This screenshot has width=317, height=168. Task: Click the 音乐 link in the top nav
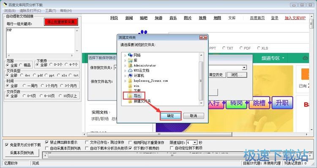173,18
